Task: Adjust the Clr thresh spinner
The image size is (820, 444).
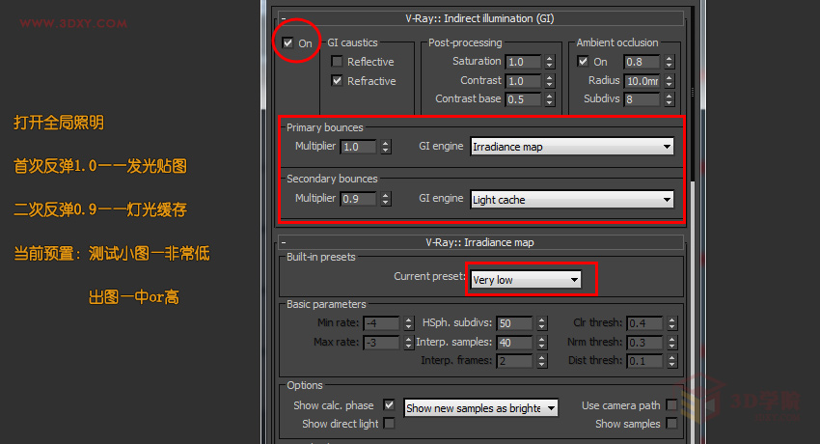Action: 672,323
